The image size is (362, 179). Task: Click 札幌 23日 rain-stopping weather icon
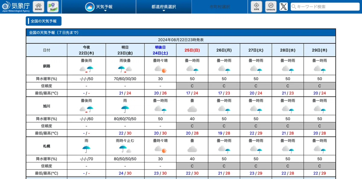pos(125,149)
